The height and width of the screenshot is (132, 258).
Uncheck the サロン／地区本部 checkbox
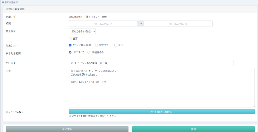click(70, 45)
